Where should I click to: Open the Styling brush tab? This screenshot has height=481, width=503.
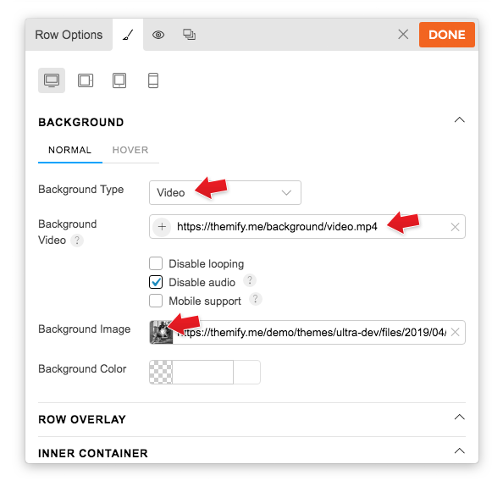point(128,35)
